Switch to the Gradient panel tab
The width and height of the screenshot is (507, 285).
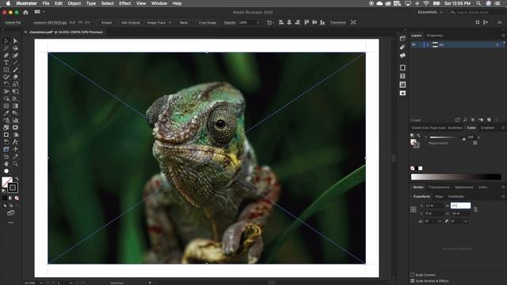487,128
